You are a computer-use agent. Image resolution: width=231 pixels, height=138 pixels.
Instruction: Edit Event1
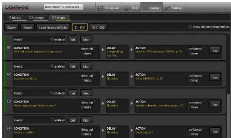tap(73, 40)
